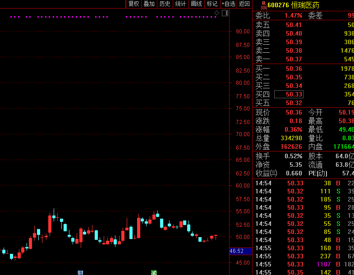Open the 统计 statistics tool
This screenshot has width=354, height=275.
point(180,4)
